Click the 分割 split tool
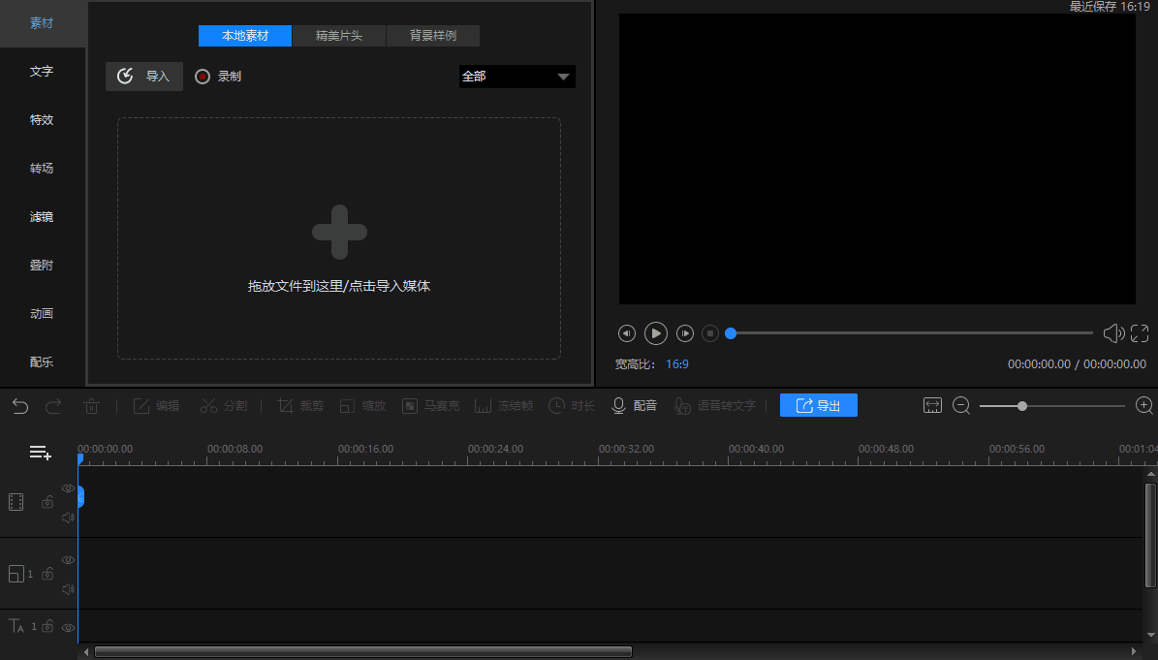Image resolution: width=1158 pixels, height=660 pixels. click(224, 406)
